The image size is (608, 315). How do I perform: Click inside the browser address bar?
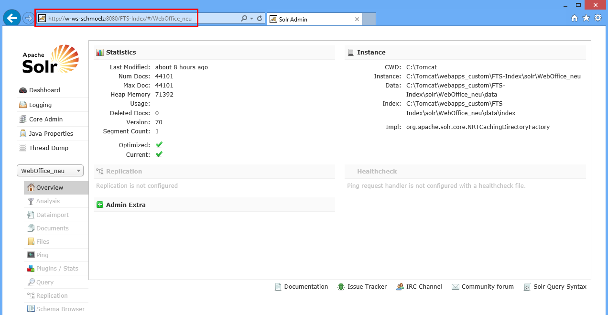tap(119, 18)
